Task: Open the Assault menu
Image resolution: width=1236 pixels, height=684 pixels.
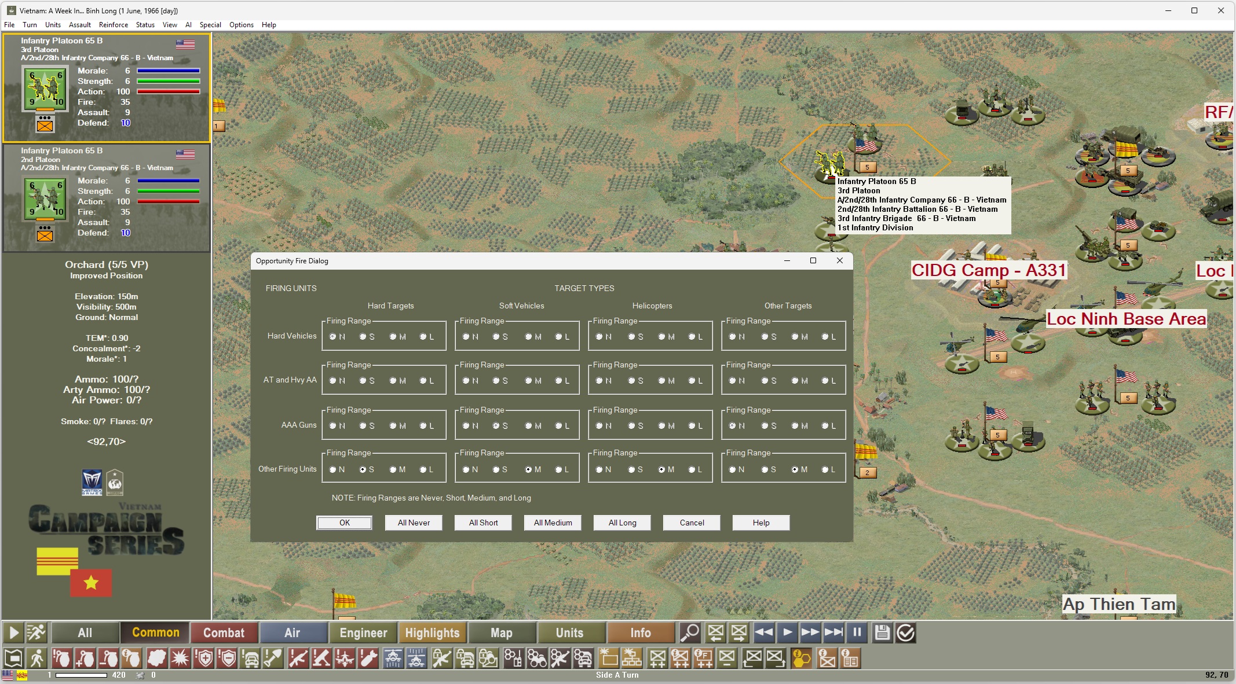Action: tap(79, 25)
